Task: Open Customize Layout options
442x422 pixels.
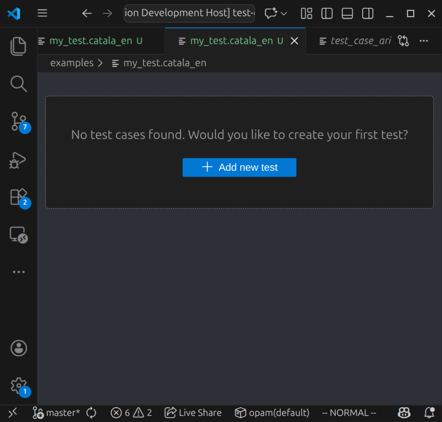Action: click(x=306, y=13)
